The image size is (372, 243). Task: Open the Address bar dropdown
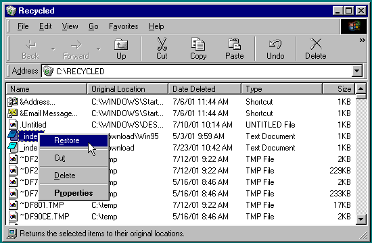(357, 71)
